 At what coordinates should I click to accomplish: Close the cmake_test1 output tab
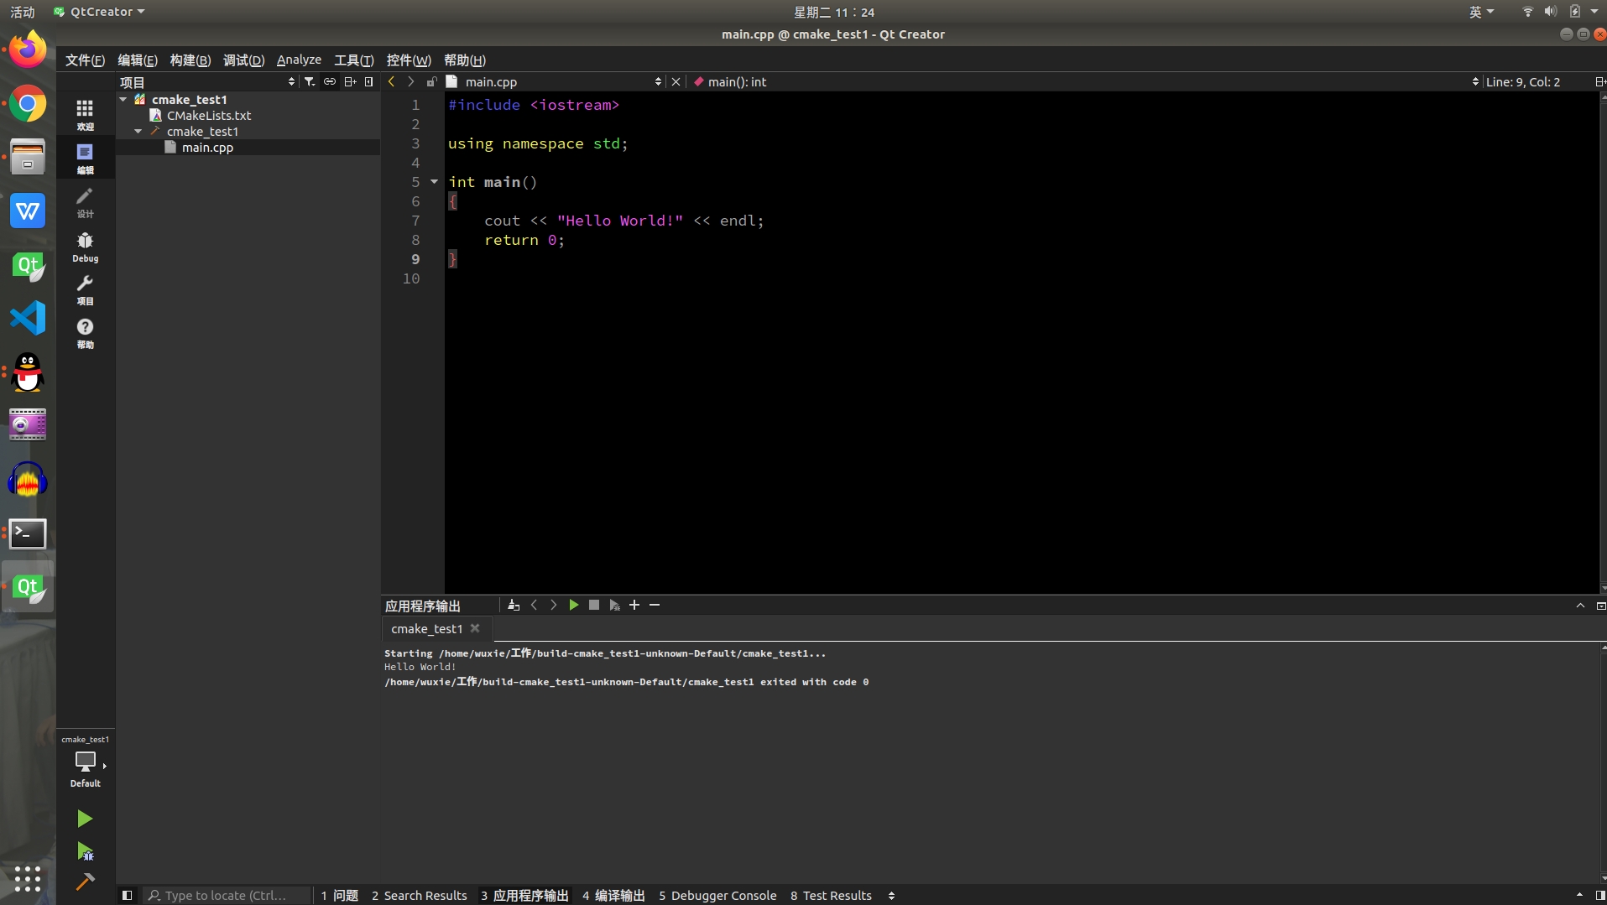tap(474, 628)
